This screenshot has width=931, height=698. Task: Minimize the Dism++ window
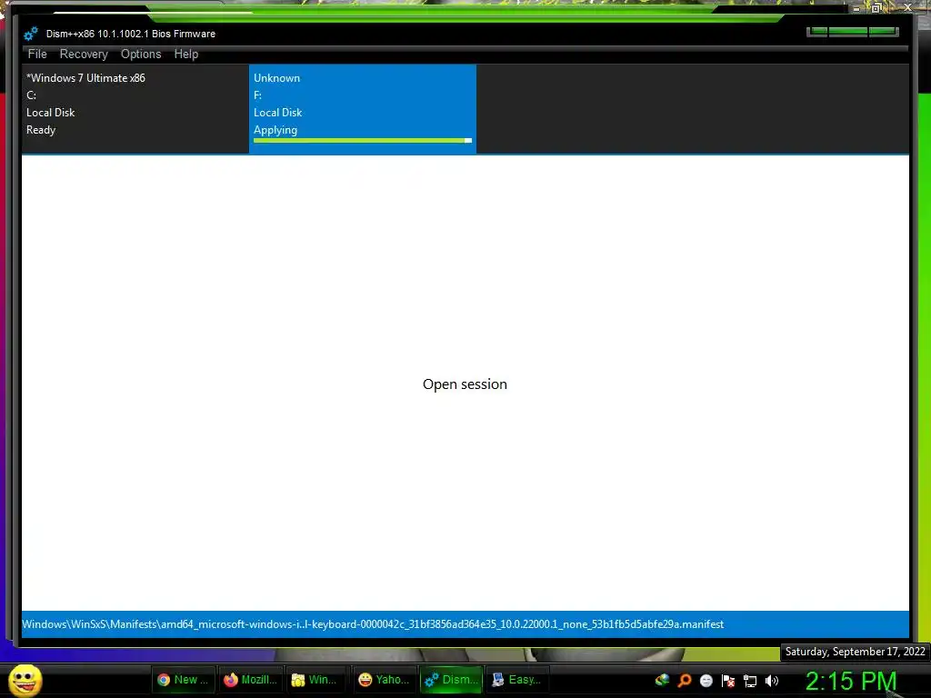coord(856,8)
